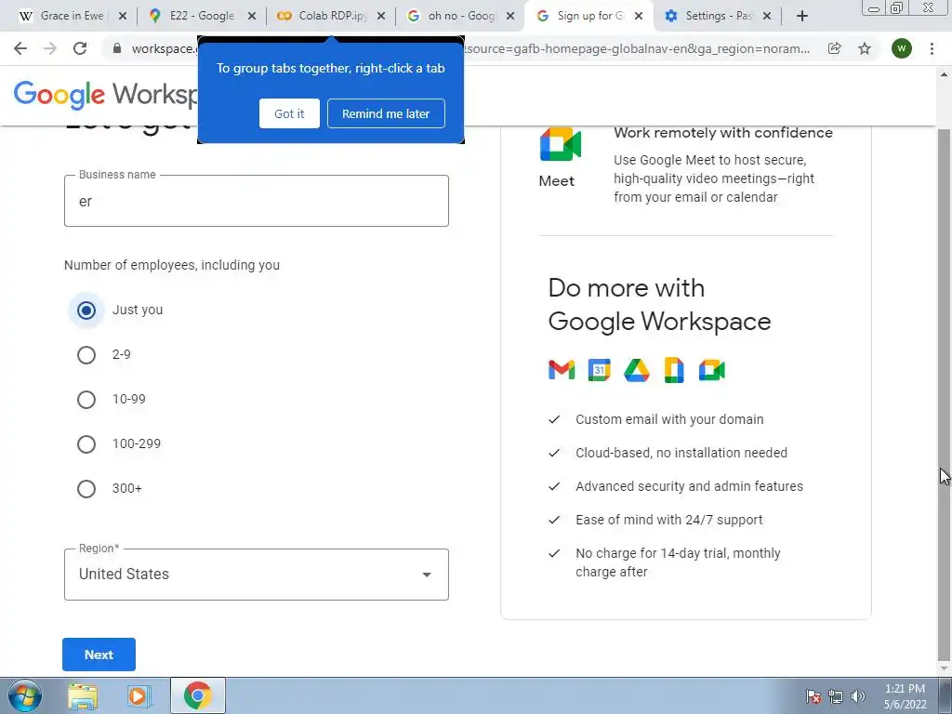Open the Chrome three-dot menu

click(932, 48)
